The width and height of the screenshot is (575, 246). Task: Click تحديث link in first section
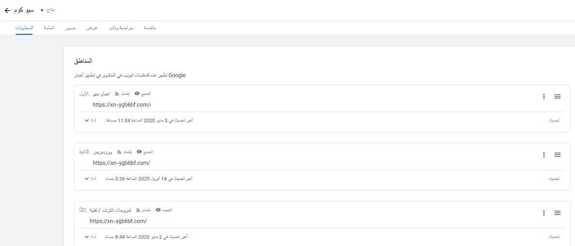pos(554,120)
